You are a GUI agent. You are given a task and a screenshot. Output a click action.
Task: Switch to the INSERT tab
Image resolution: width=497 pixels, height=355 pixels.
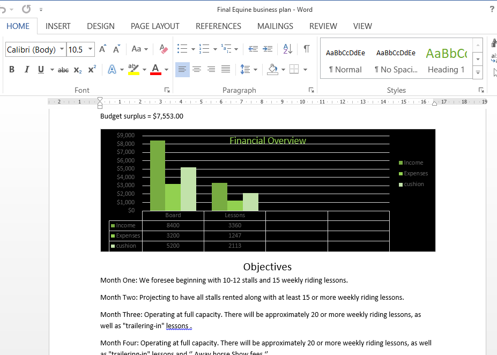click(x=58, y=26)
